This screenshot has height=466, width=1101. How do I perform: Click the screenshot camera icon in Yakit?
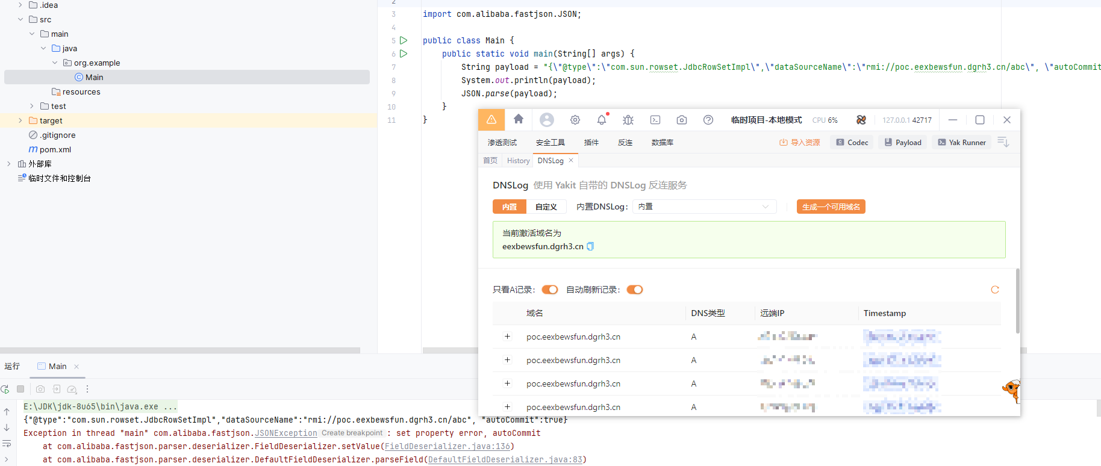pyautogui.click(x=682, y=120)
